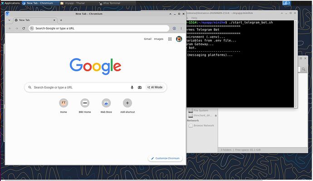Focus the Chromium address bar
The height and width of the screenshot is (181, 313).
pyautogui.click(x=99, y=28)
